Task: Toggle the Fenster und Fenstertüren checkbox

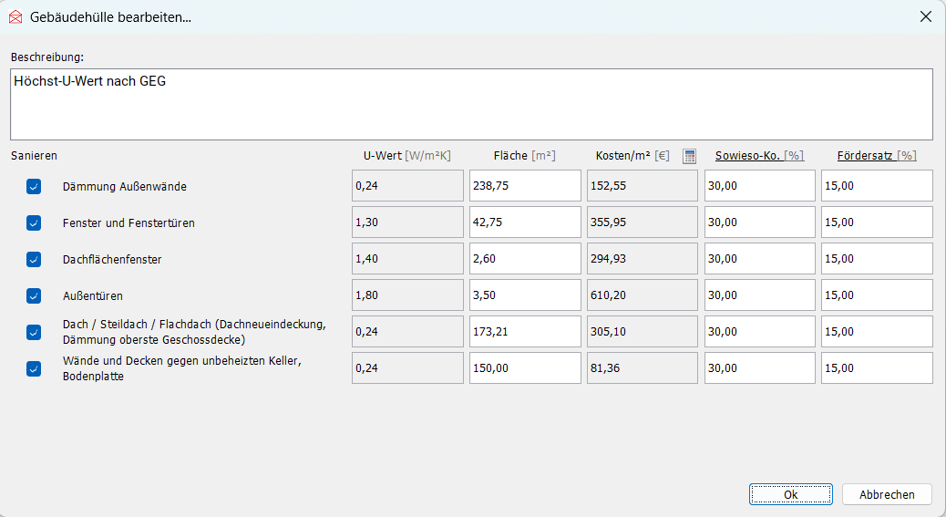Action: point(34,222)
